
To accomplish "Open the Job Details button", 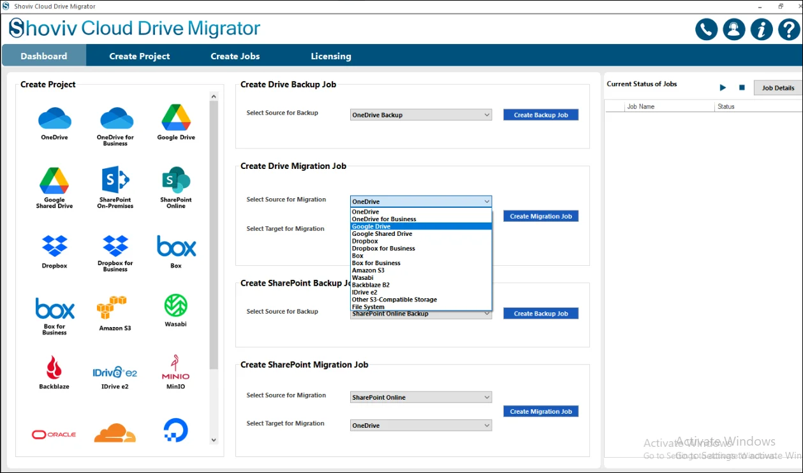I will point(778,88).
